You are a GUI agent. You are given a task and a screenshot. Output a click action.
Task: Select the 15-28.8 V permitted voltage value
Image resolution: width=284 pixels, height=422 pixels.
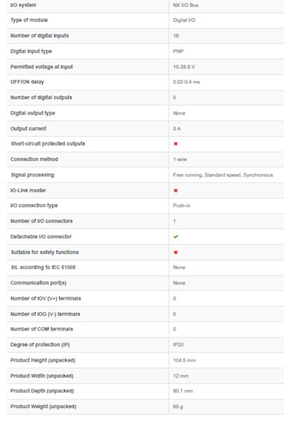(x=184, y=67)
